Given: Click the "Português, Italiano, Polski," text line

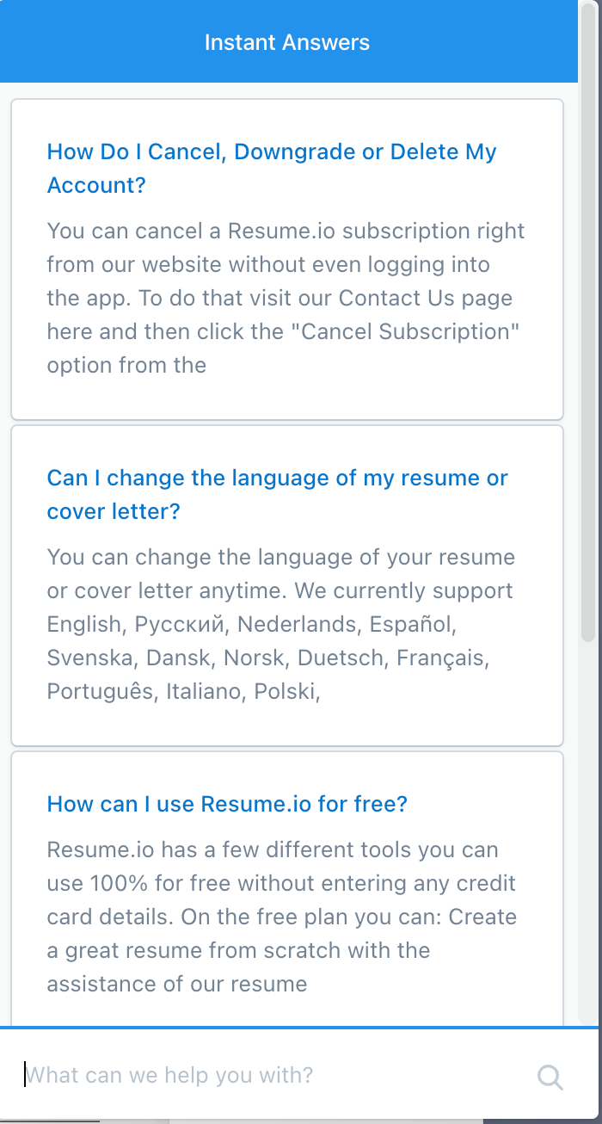Looking at the screenshot, I should (x=184, y=691).
